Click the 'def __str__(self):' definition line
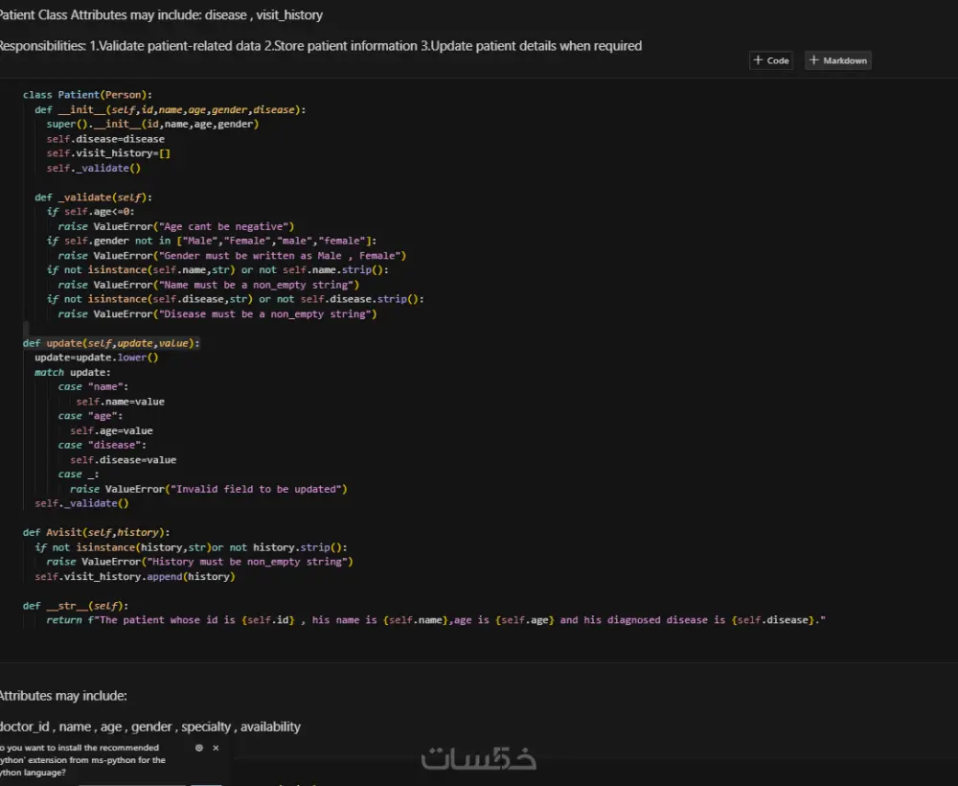Viewport: 958px width, 786px height. coord(76,606)
